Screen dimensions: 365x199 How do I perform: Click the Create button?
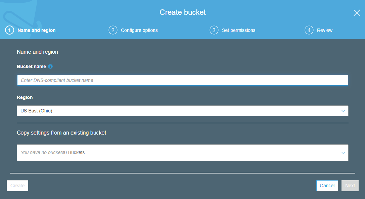(x=17, y=186)
